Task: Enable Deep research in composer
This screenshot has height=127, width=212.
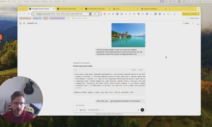Action: (x=94, y=110)
